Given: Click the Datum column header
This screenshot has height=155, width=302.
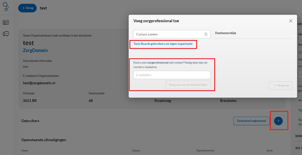Looking at the screenshot, I should 136,151.
